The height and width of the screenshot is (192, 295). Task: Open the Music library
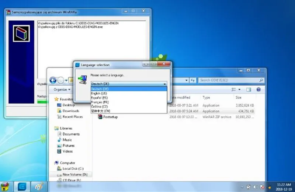click(x=65, y=140)
